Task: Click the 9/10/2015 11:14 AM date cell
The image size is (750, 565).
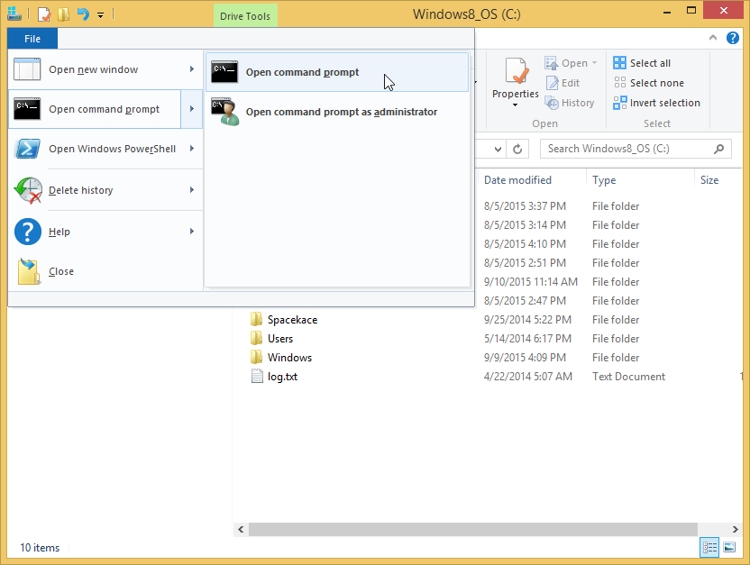Action: pyautogui.click(x=530, y=282)
